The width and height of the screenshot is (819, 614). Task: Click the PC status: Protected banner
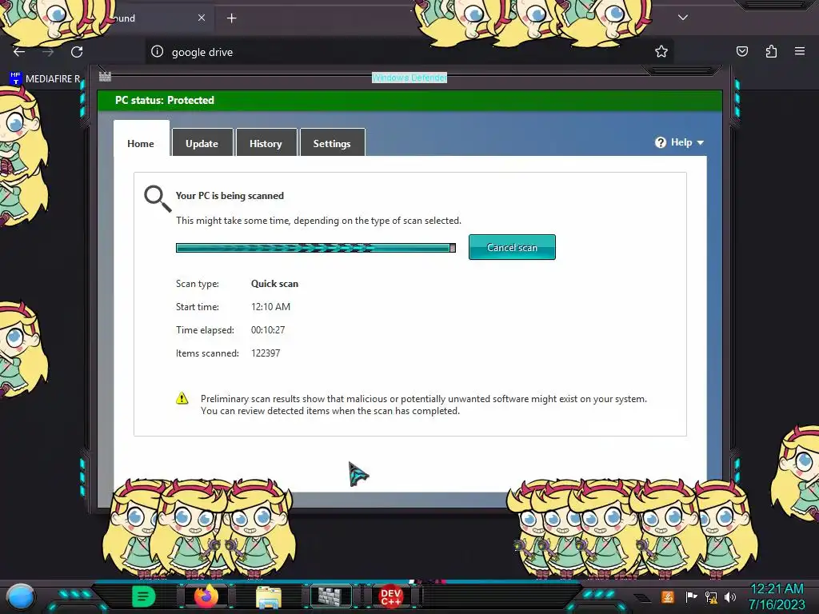click(409, 100)
